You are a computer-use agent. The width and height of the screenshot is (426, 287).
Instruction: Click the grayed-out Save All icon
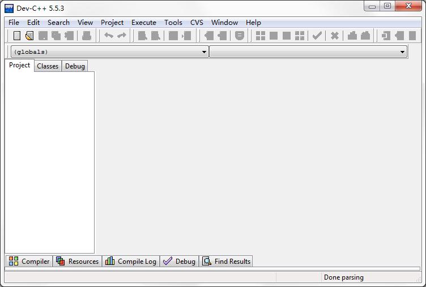pos(56,36)
